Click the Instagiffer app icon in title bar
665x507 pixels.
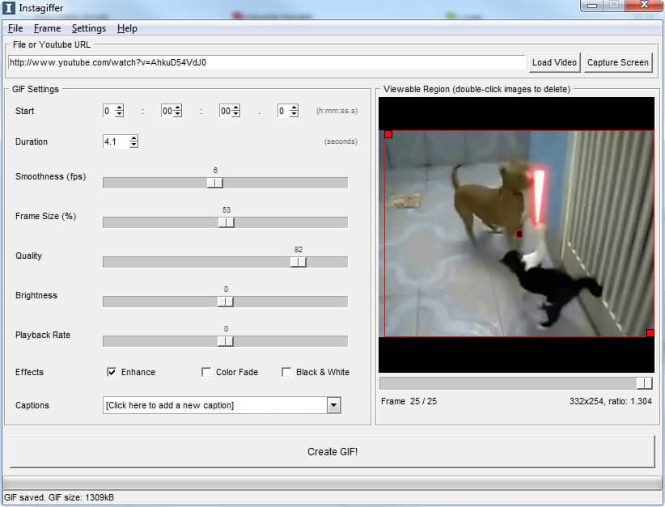pyautogui.click(x=8, y=7)
